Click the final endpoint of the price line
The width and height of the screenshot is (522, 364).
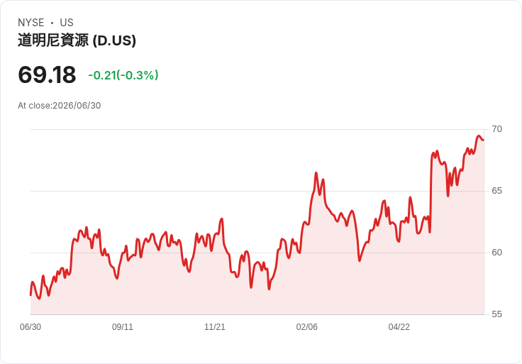tap(484, 140)
